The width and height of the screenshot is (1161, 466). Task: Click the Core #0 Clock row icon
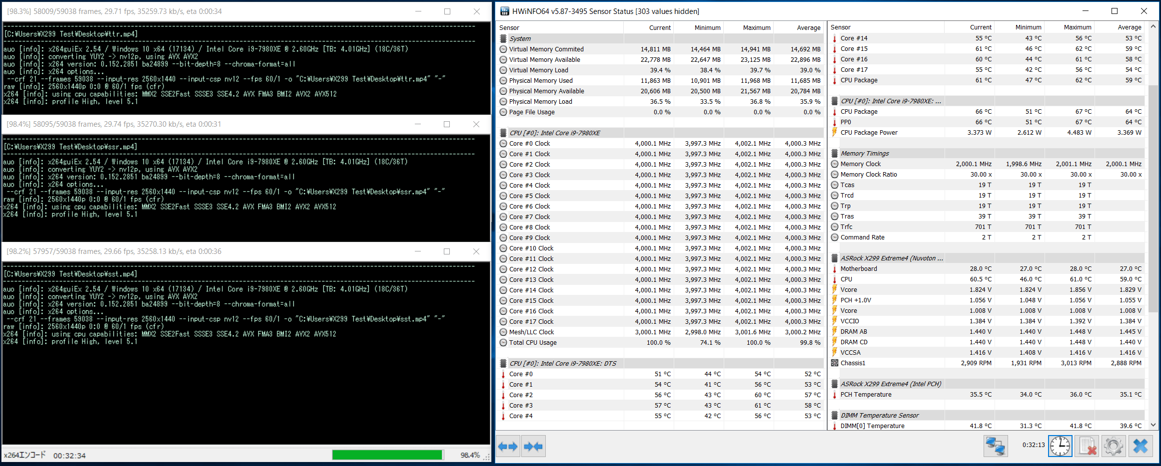click(503, 143)
